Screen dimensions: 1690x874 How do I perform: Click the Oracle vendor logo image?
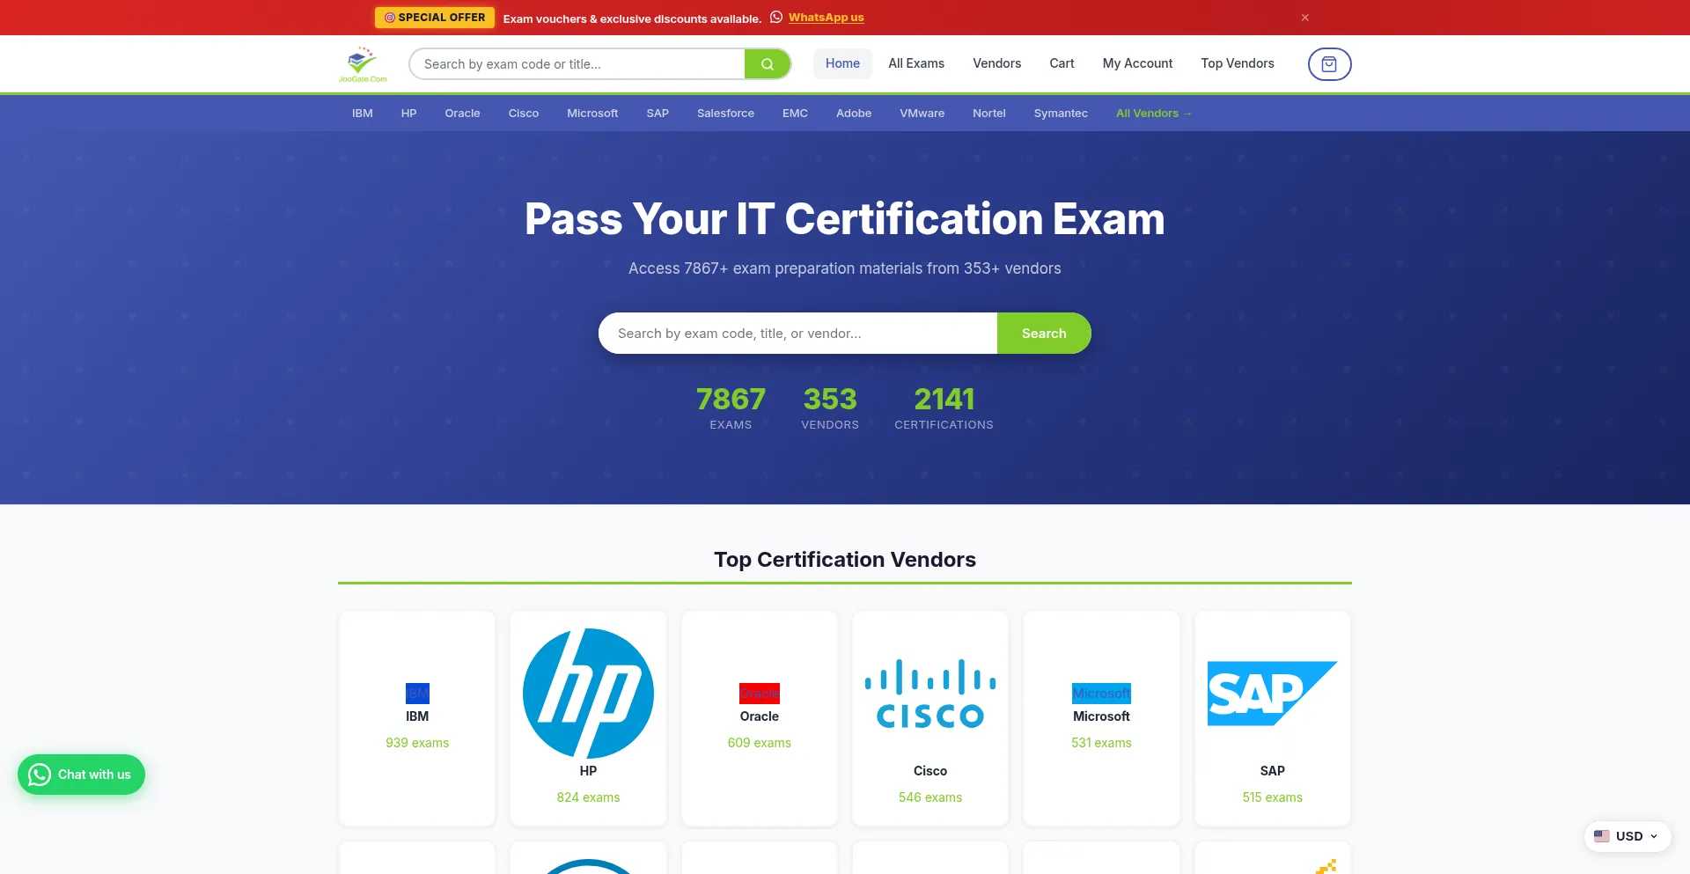coord(760,694)
